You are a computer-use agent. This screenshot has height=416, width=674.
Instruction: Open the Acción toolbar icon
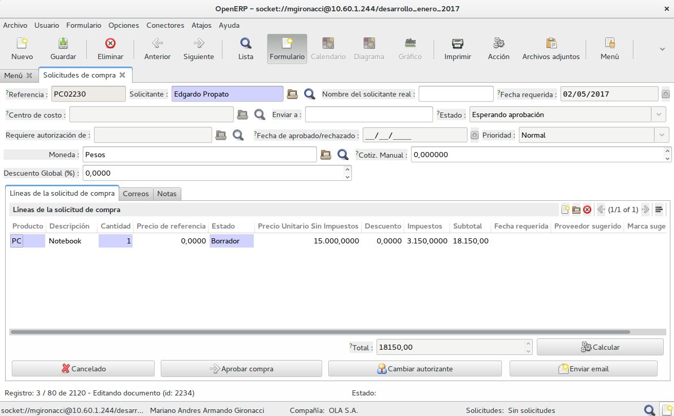[x=499, y=43]
